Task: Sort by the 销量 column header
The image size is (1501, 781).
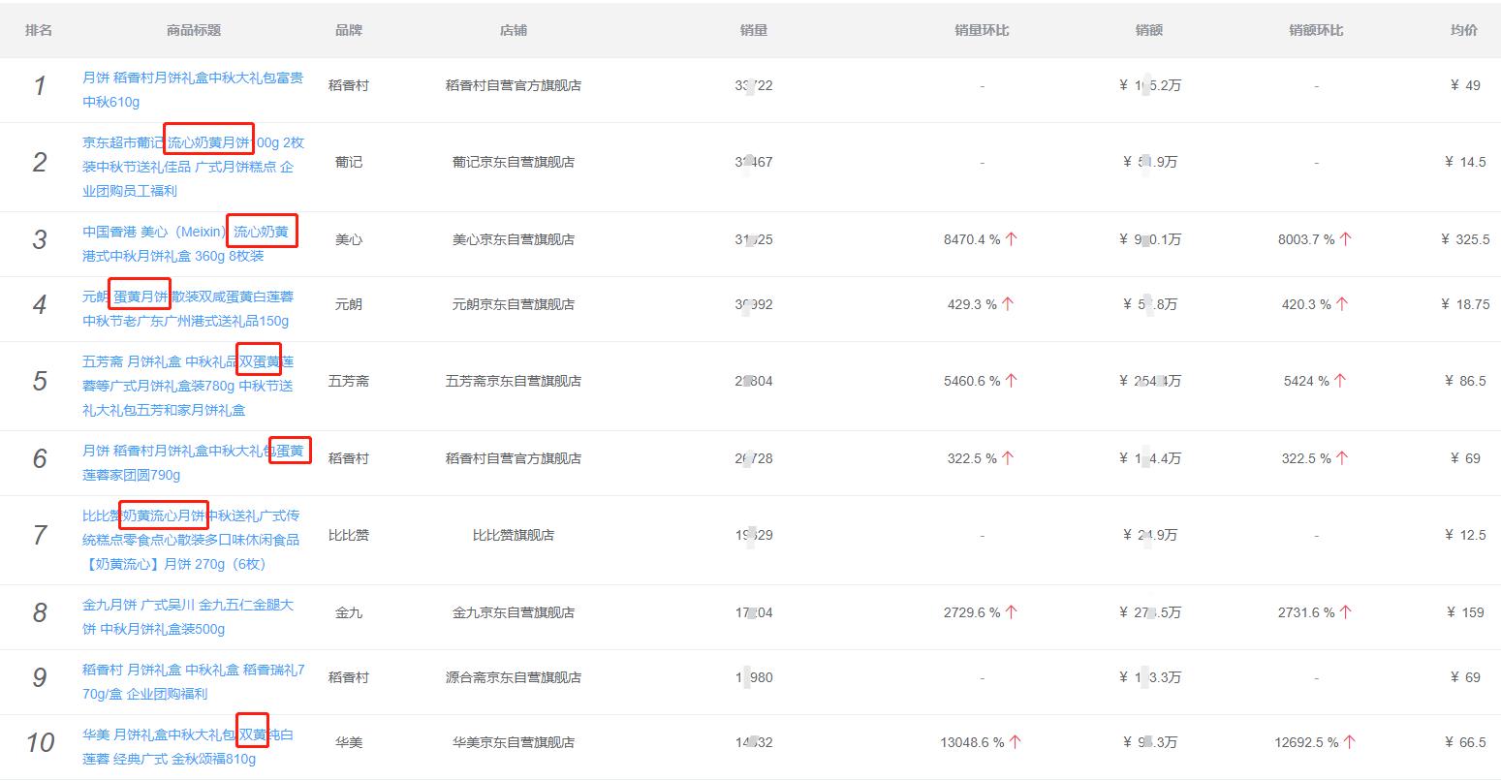Action: point(754,30)
